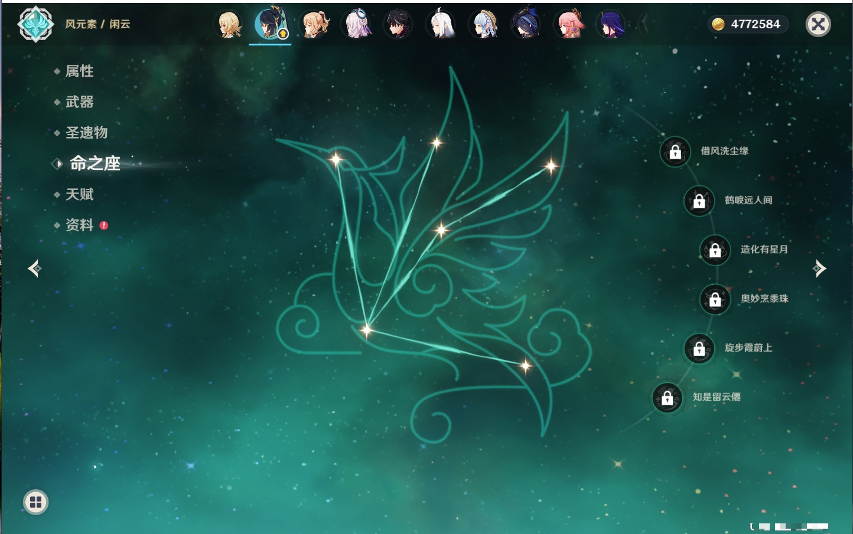Switch to next character with right arrow
Screen dimensions: 853x534
[x=819, y=268]
